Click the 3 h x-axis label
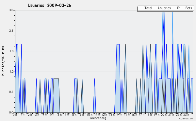This screenshot has width=196, height=121. click(37, 115)
